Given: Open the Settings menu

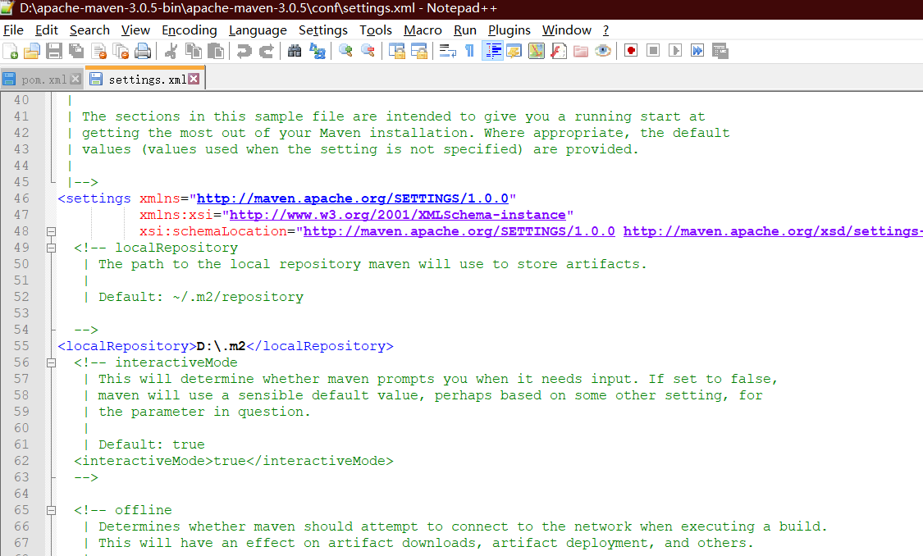Looking at the screenshot, I should 323,30.
